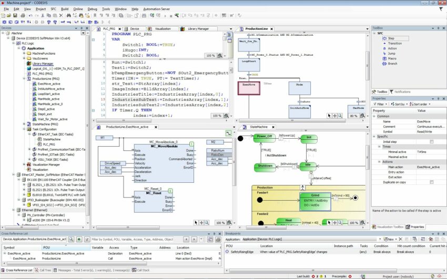
Task: Click the insert step SFC icon in second toolbar
Action: click(x=4, y=22)
